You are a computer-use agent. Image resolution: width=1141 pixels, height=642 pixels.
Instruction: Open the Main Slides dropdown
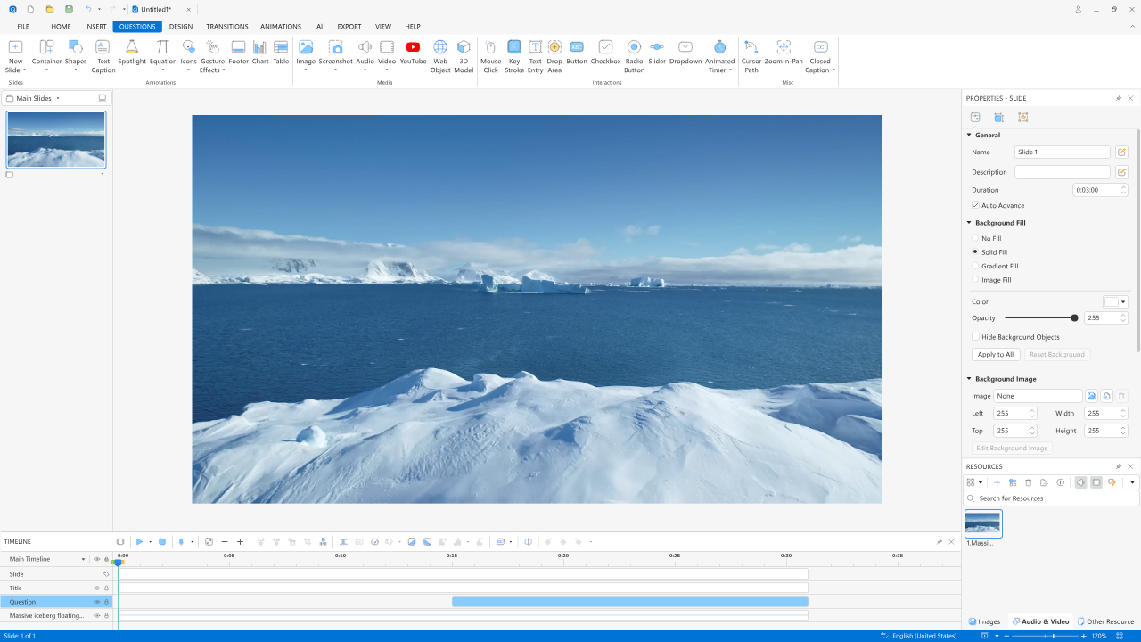pos(58,98)
